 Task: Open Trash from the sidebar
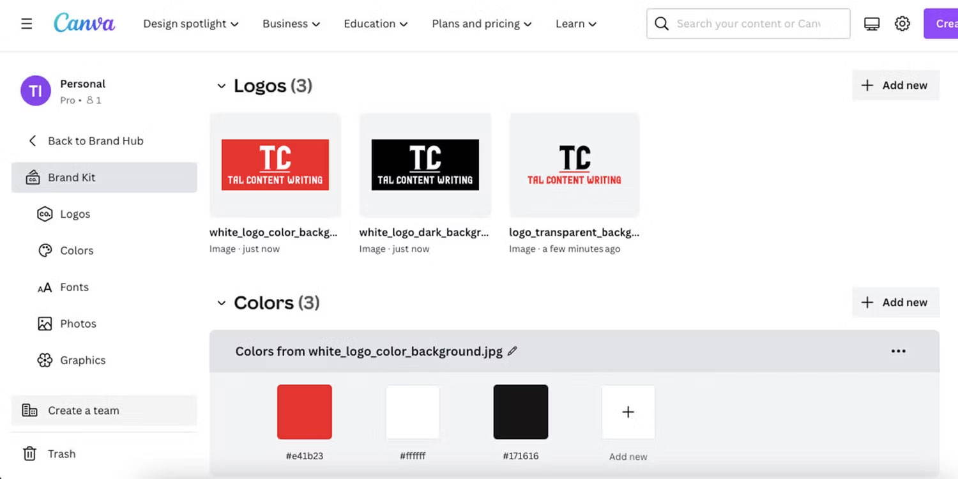pyautogui.click(x=62, y=453)
